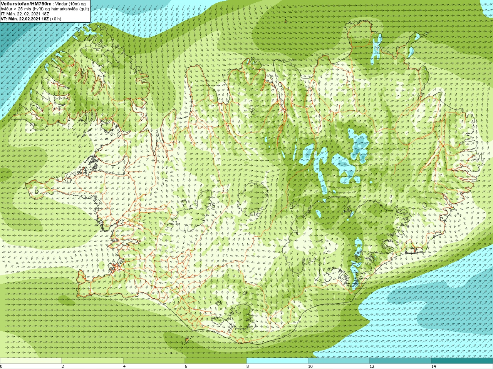Click the "VT: Mán. 22.02.2021 18Z (+0 h)" line
This screenshot has height=369, width=493.
pyautogui.click(x=31, y=19)
